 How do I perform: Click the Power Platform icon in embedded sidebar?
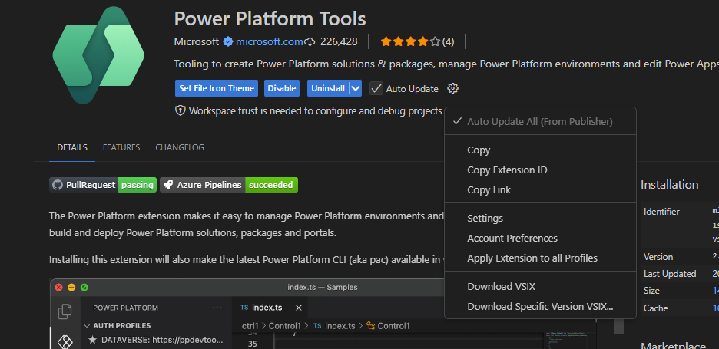pyautogui.click(x=65, y=341)
